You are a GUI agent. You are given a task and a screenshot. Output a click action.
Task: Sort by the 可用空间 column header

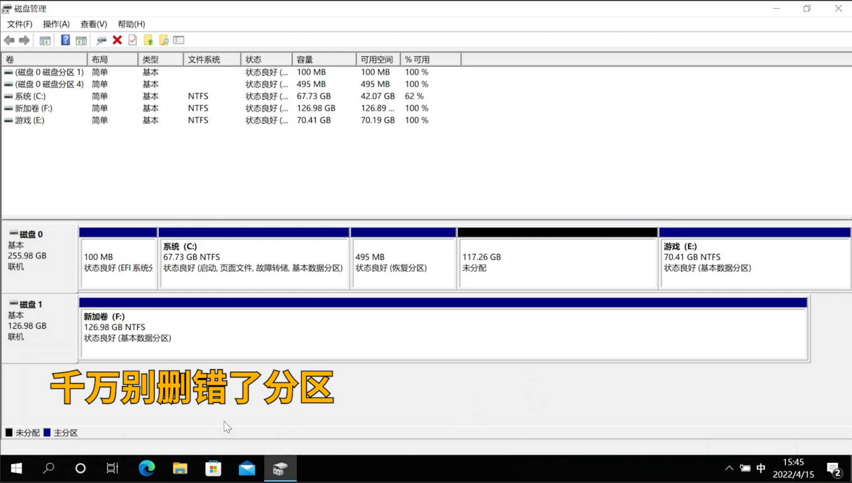pyautogui.click(x=379, y=60)
